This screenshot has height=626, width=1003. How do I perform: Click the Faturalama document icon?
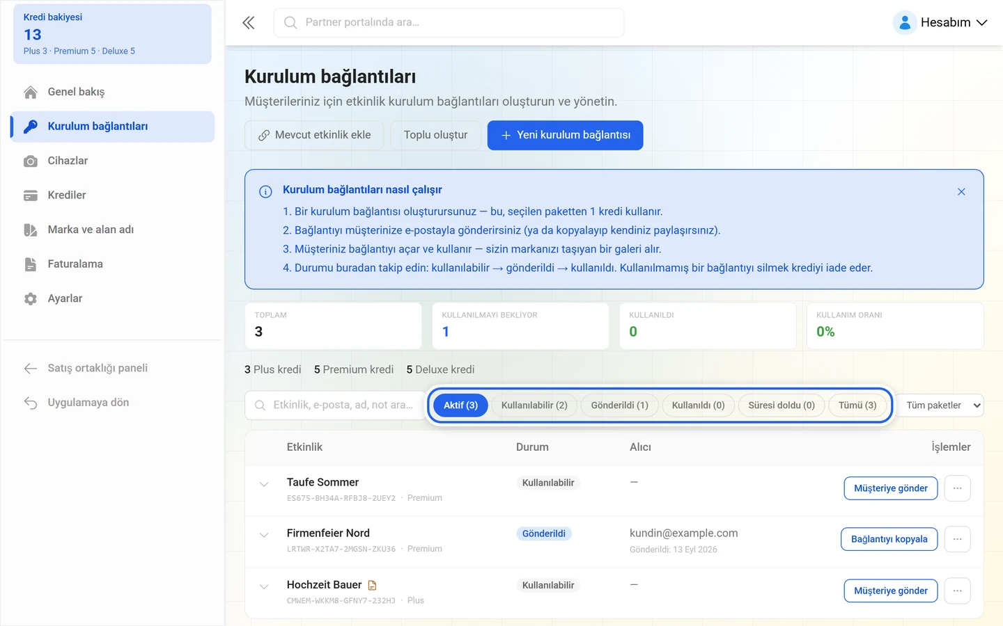31,264
